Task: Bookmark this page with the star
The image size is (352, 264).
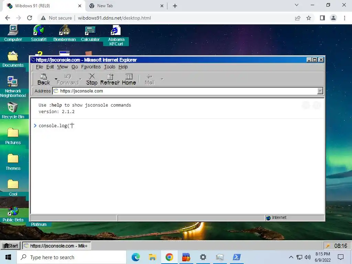Action: point(309,18)
